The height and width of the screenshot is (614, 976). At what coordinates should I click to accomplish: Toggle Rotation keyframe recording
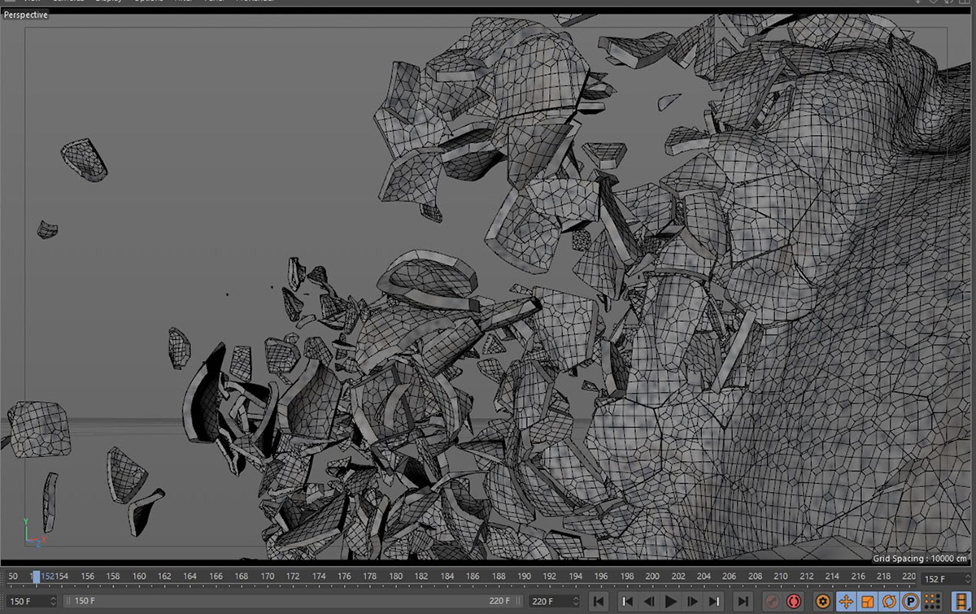(x=888, y=602)
